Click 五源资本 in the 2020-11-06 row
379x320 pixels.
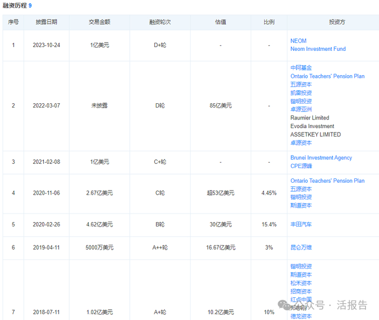pos(301,189)
